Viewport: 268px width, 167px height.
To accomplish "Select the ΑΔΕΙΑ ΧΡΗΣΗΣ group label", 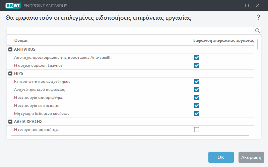I will click(x=28, y=122).
